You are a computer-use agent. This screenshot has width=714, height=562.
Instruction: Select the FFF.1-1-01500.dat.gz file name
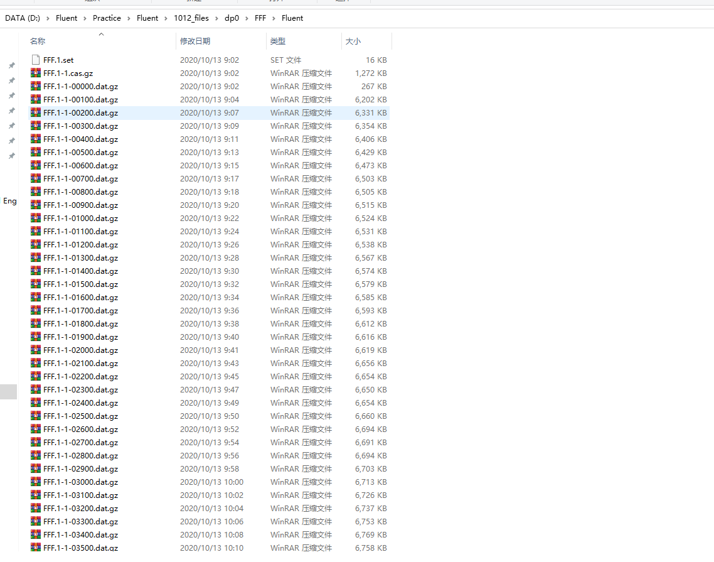point(80,284)
